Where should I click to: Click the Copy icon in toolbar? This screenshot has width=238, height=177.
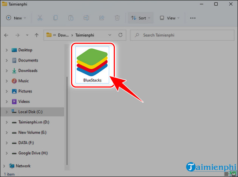pyautogui.click(x=56, y=18)
